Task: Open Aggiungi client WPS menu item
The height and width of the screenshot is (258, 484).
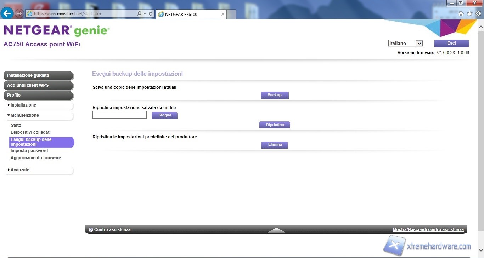Action: [38, 85]
